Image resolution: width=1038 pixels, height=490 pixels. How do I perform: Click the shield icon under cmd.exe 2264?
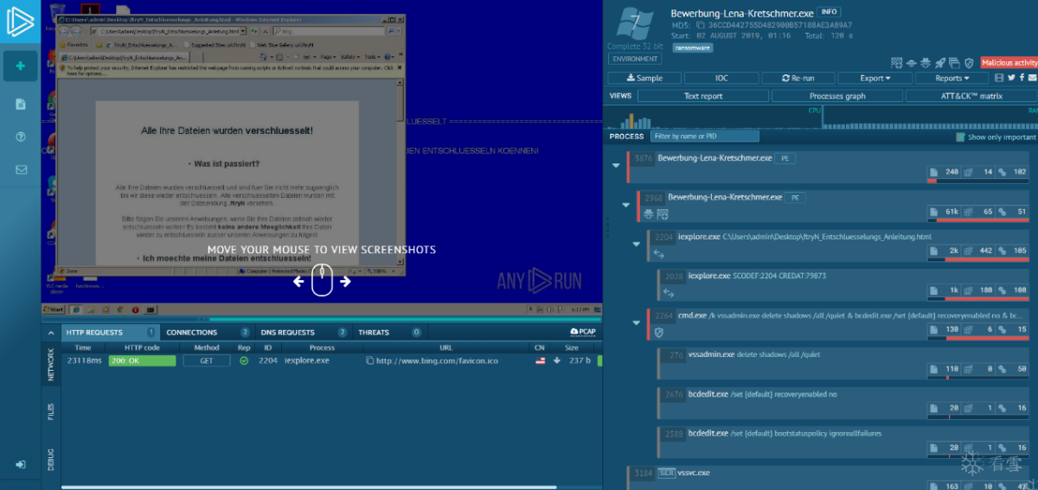658,332
